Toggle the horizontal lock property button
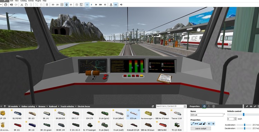The image size is (259, 132). tap(196, 124)
